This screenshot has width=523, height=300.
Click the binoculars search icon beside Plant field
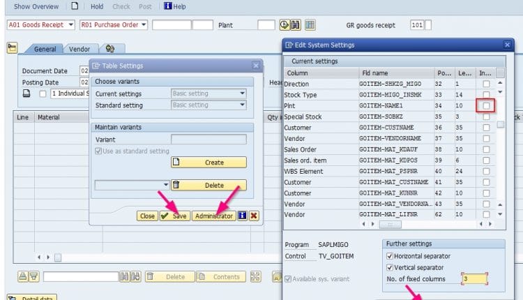295,25
